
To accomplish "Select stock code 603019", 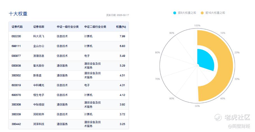I will click(x=16, y=85).
